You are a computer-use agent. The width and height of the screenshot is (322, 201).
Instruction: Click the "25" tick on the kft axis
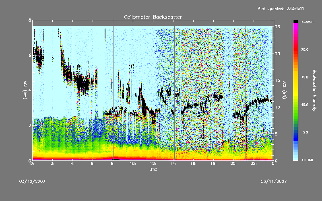(x=278, y=27)
